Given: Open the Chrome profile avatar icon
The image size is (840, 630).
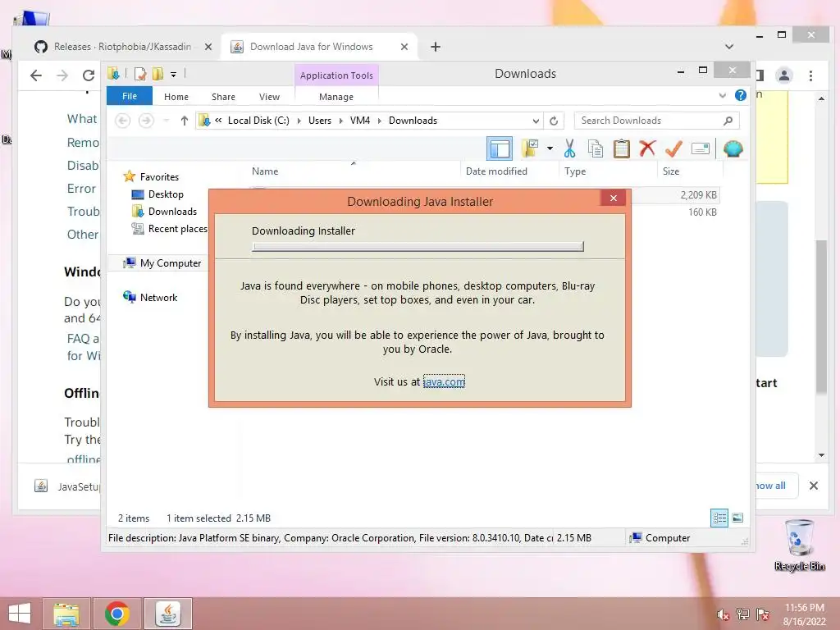Looking at the screenshot, I should (784, 75).
